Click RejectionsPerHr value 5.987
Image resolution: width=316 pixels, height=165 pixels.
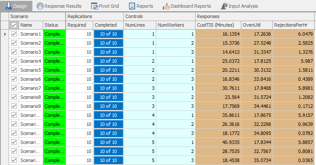coord(294,61)
